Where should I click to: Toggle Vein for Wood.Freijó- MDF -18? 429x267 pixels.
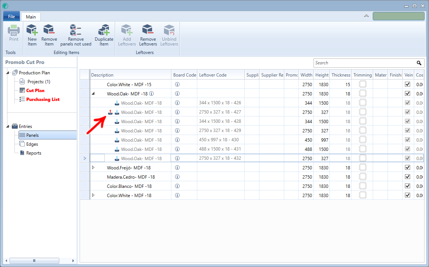click(408, 168)
